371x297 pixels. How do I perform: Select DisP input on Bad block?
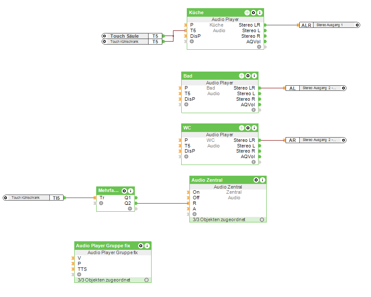click(x=190, y=99)
